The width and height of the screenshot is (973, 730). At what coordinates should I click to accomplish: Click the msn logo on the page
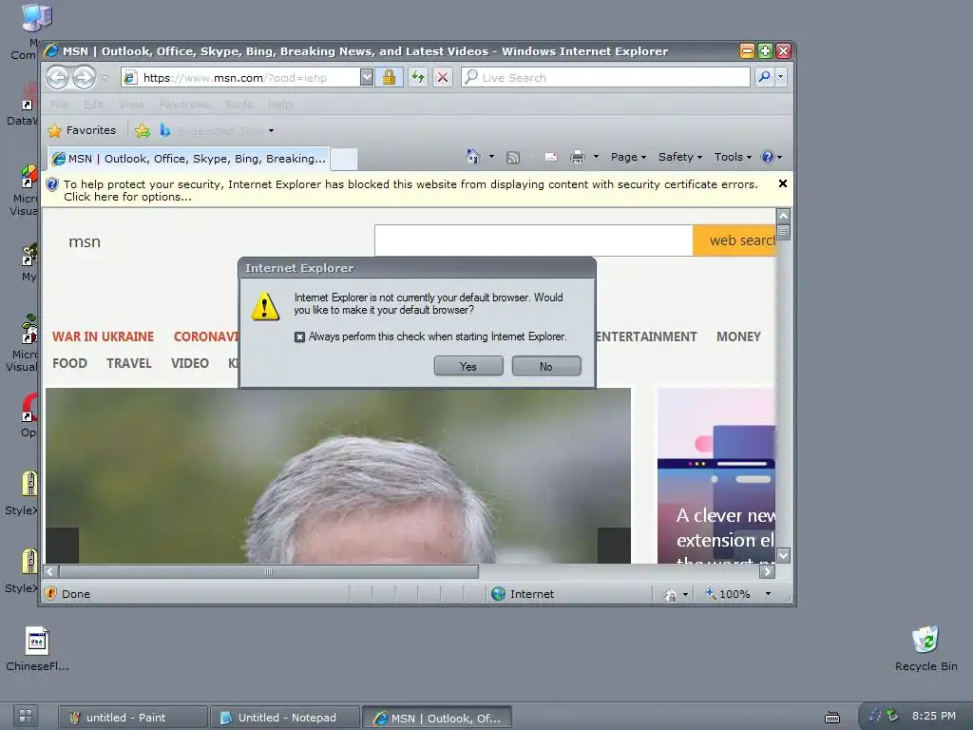click(85, 241)
